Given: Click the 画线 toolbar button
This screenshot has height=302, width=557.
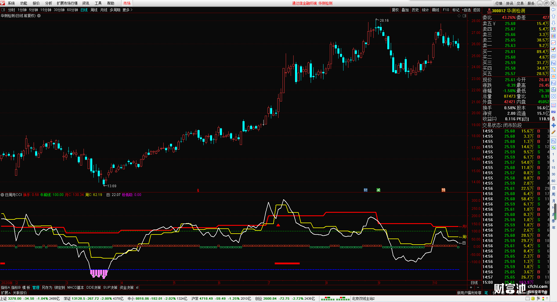Looking at the screenshot, I should 435,10.
